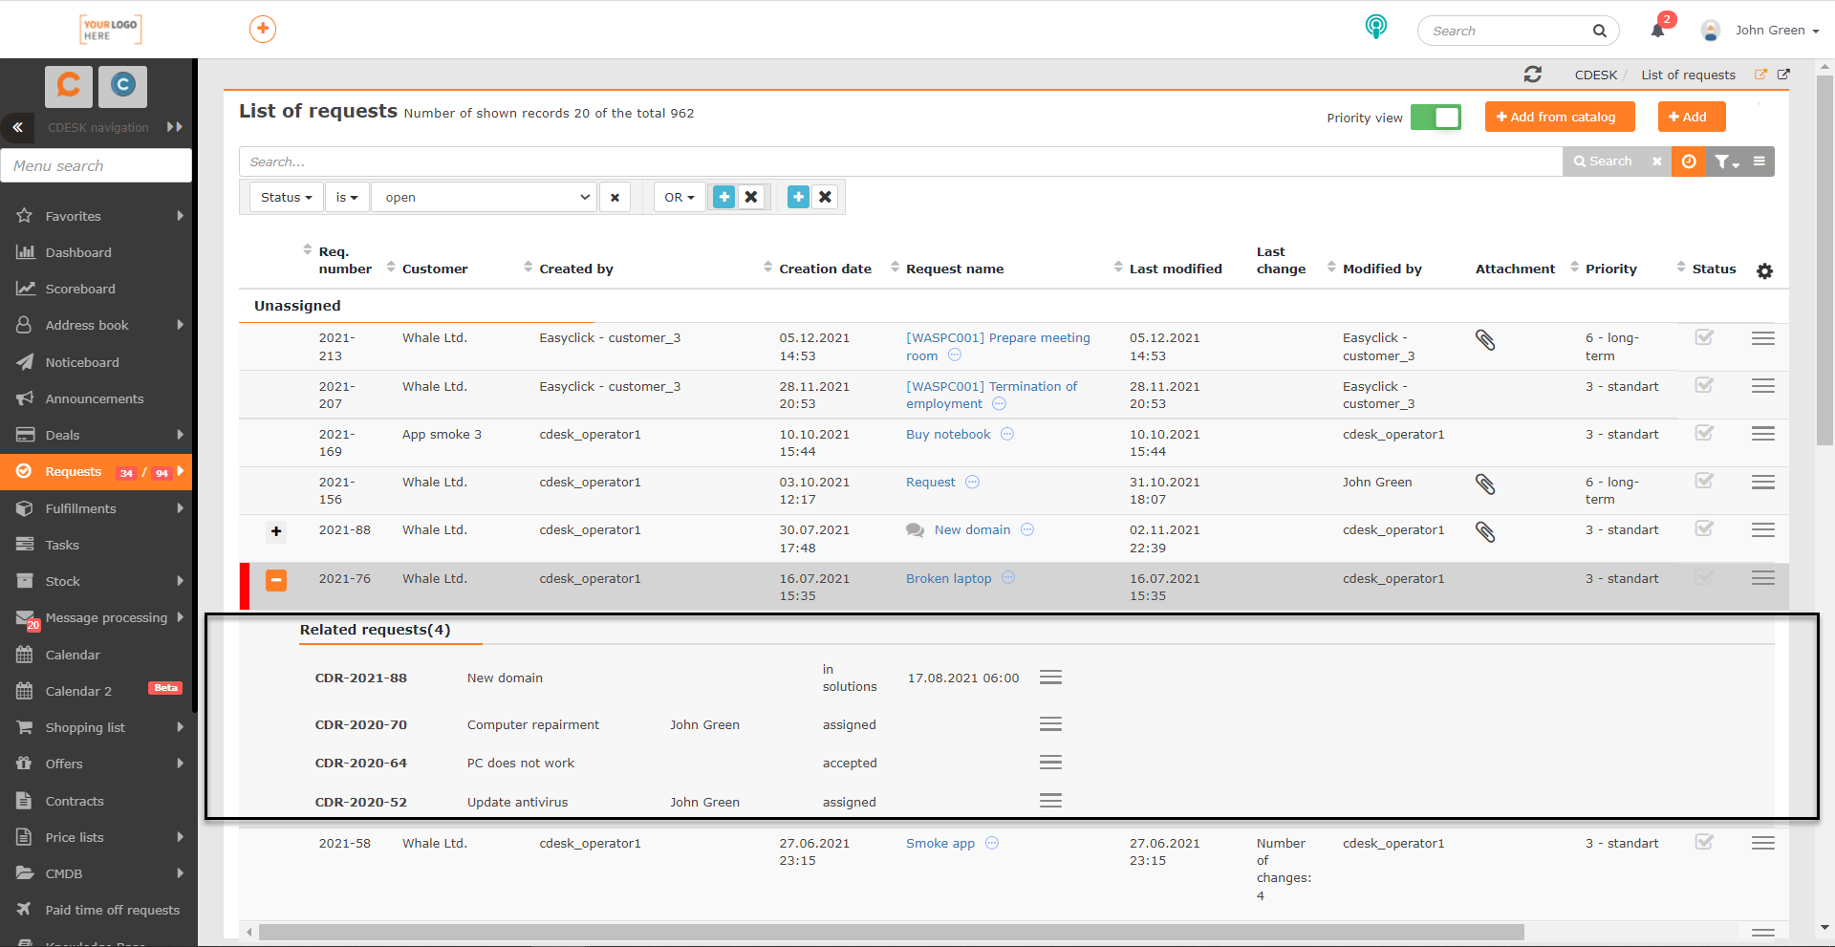The image size is (1835, 947).
Task: Open the 'open' value combo box
Action: tap(485, 198)
